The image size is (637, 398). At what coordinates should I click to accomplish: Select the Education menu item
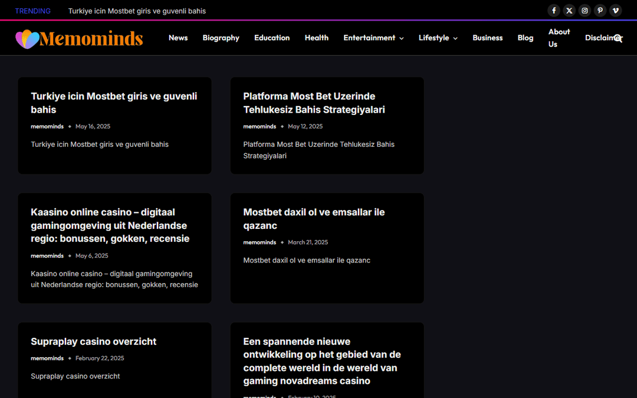click(272, 38)
